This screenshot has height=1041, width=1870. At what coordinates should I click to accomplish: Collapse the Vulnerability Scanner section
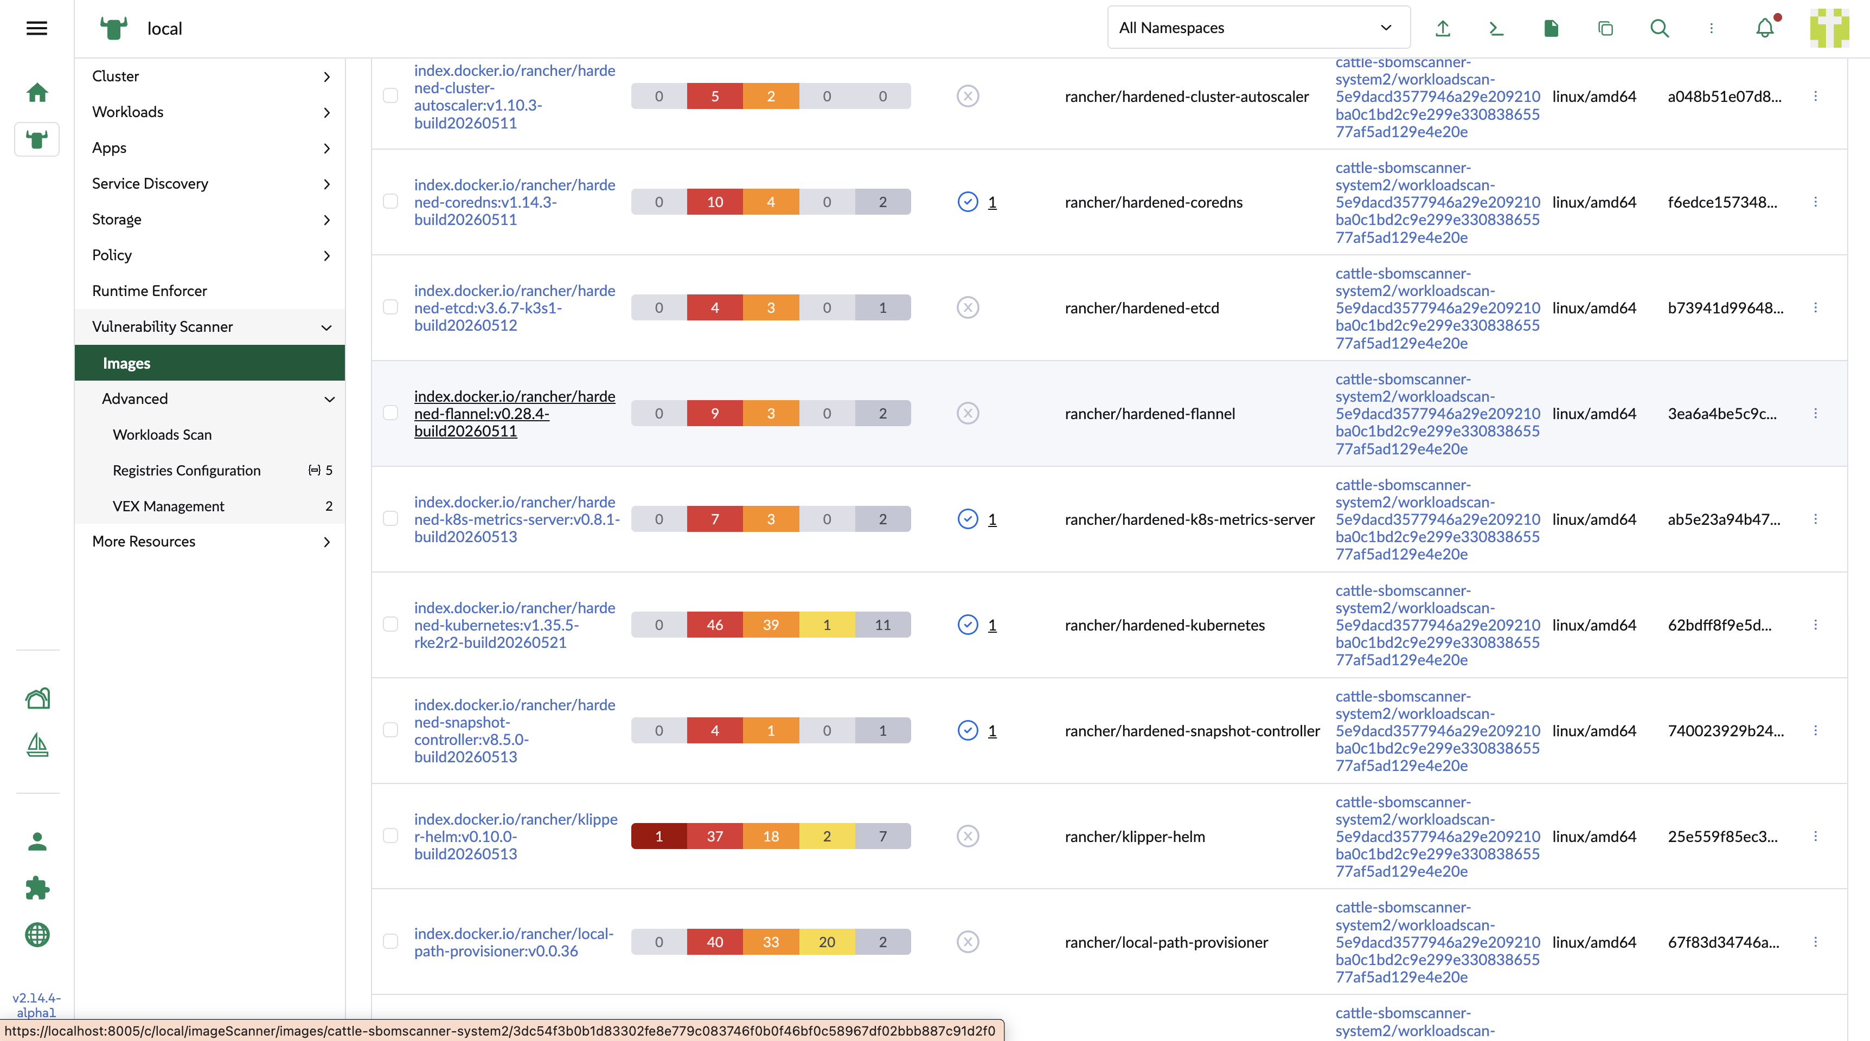210,327
